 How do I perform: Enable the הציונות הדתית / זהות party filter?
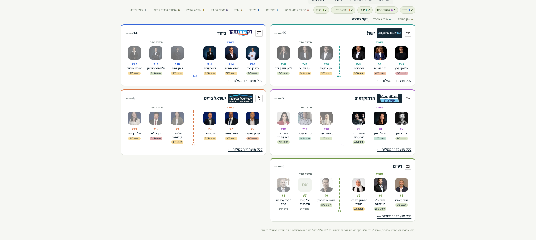point(166,10)
